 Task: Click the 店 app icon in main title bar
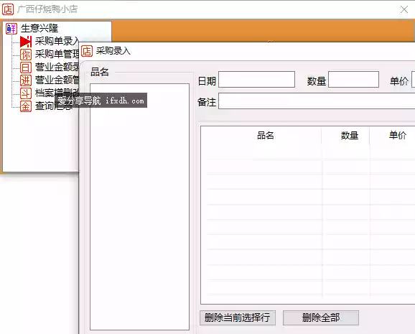click(8, 9)
